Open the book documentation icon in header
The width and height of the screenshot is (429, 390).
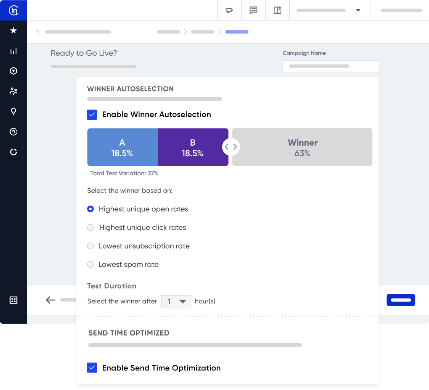click(277, 10)
